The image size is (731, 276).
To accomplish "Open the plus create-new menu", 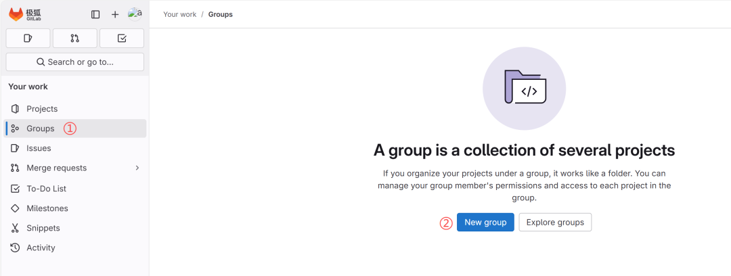I will pos(115,14).
